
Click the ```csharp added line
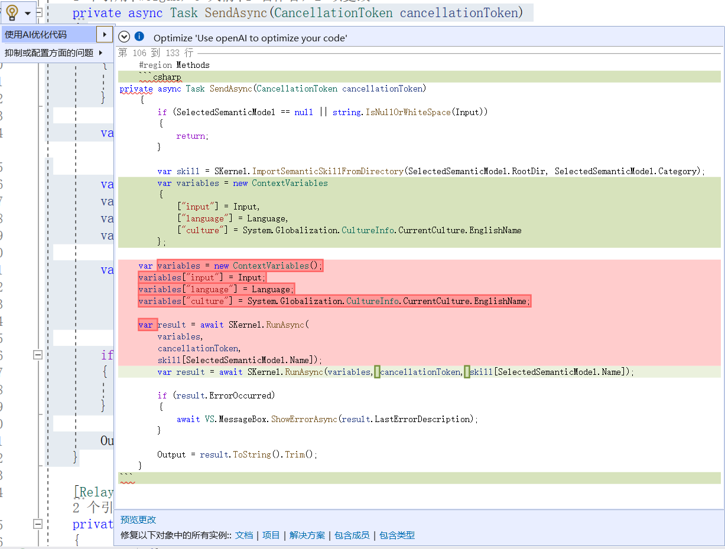160,77
